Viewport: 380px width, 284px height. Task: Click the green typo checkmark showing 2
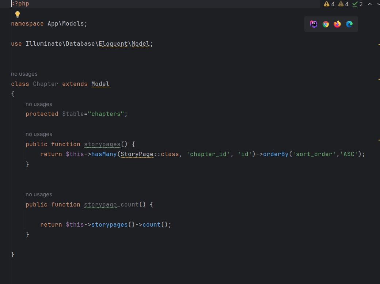point(357,4)
